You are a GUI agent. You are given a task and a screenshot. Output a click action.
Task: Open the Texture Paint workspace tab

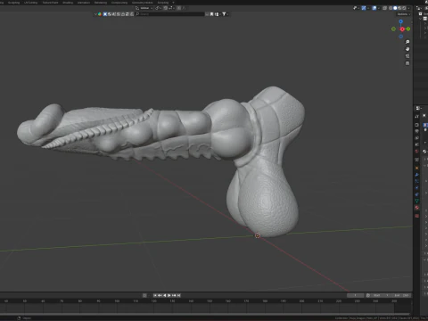(50, 3)
